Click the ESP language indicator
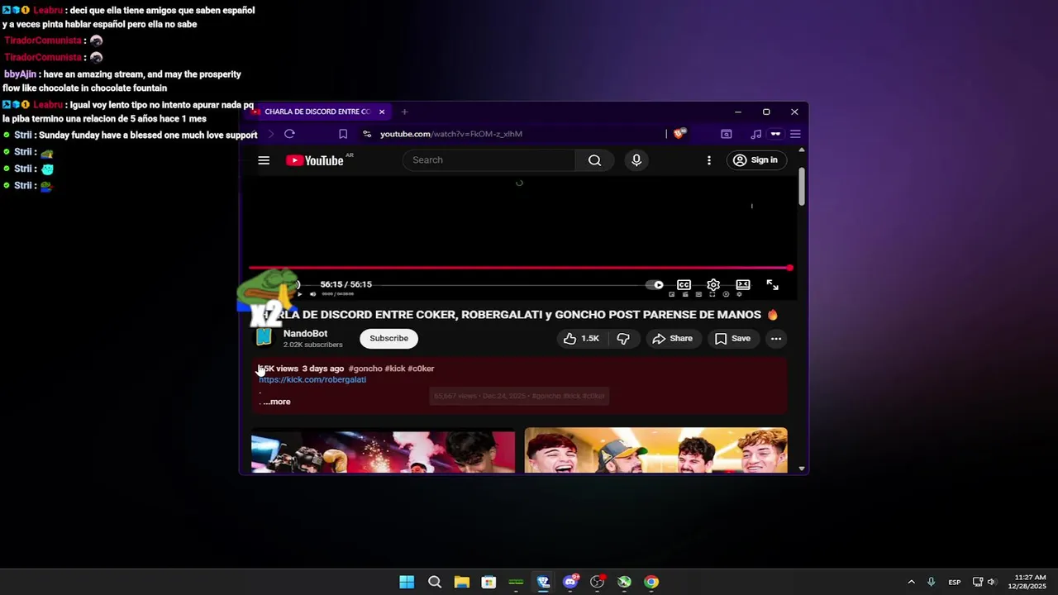 pyautogui.click(x=955, y=582)
